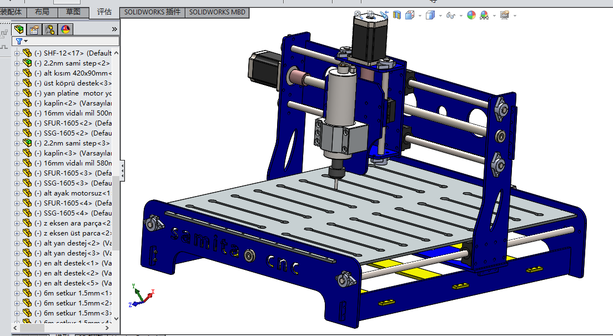
Task: Open the FeatureManager design tree tab
Action: tap(19, 29)
